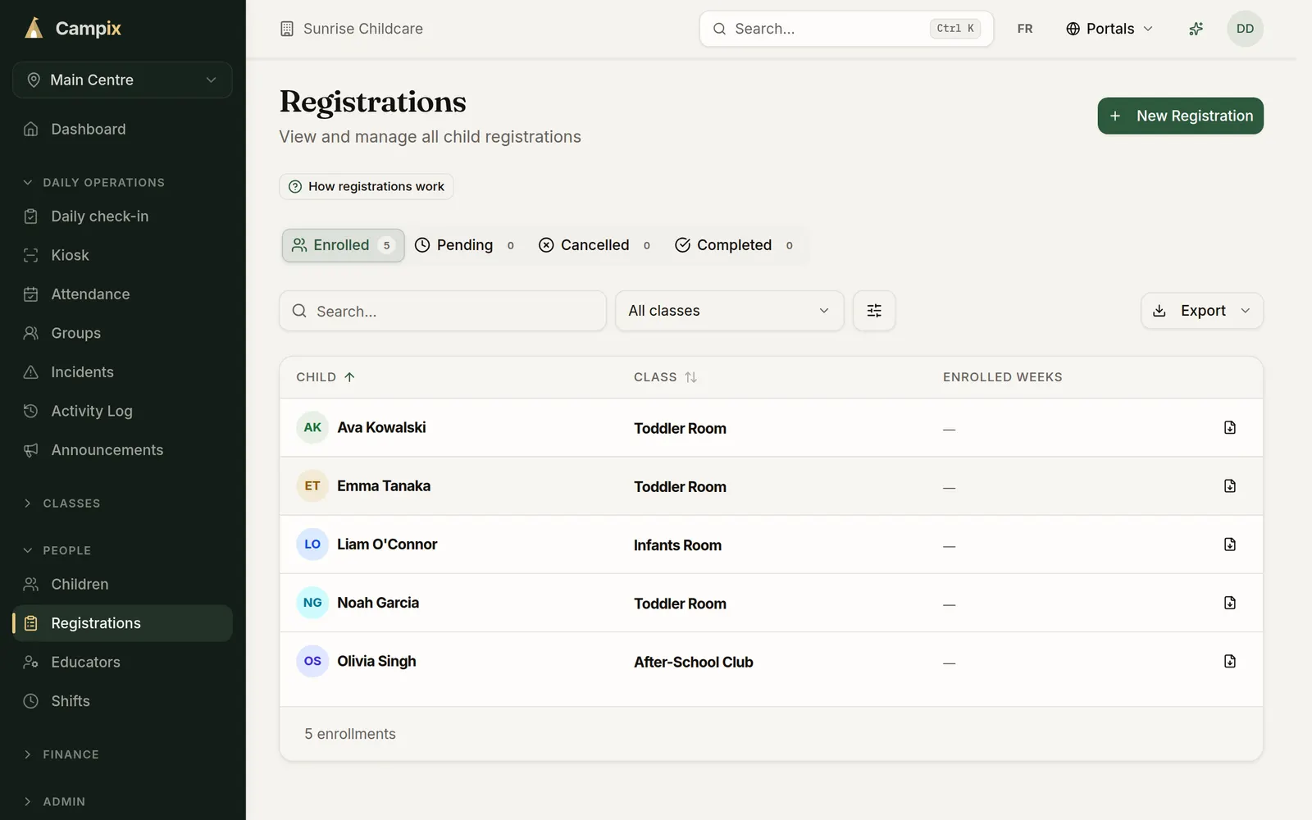Switch to the Pending tab
The width and height of the screenshot is (1312, 820).
[464, 245]
